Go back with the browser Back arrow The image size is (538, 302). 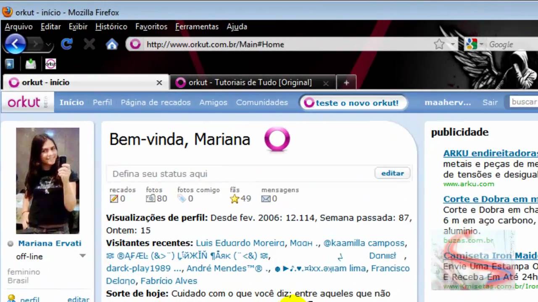(15, 44)
